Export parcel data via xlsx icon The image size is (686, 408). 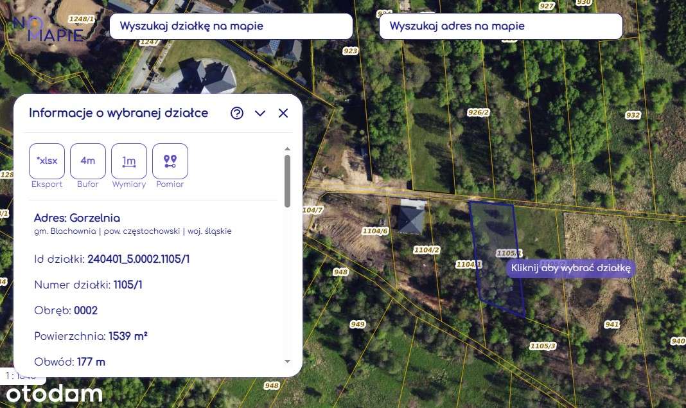click(x=47, y=161)
